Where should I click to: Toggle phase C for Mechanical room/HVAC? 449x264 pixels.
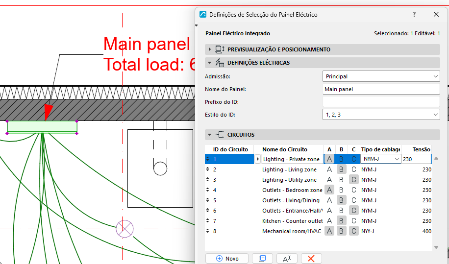[x=353, y=231]
